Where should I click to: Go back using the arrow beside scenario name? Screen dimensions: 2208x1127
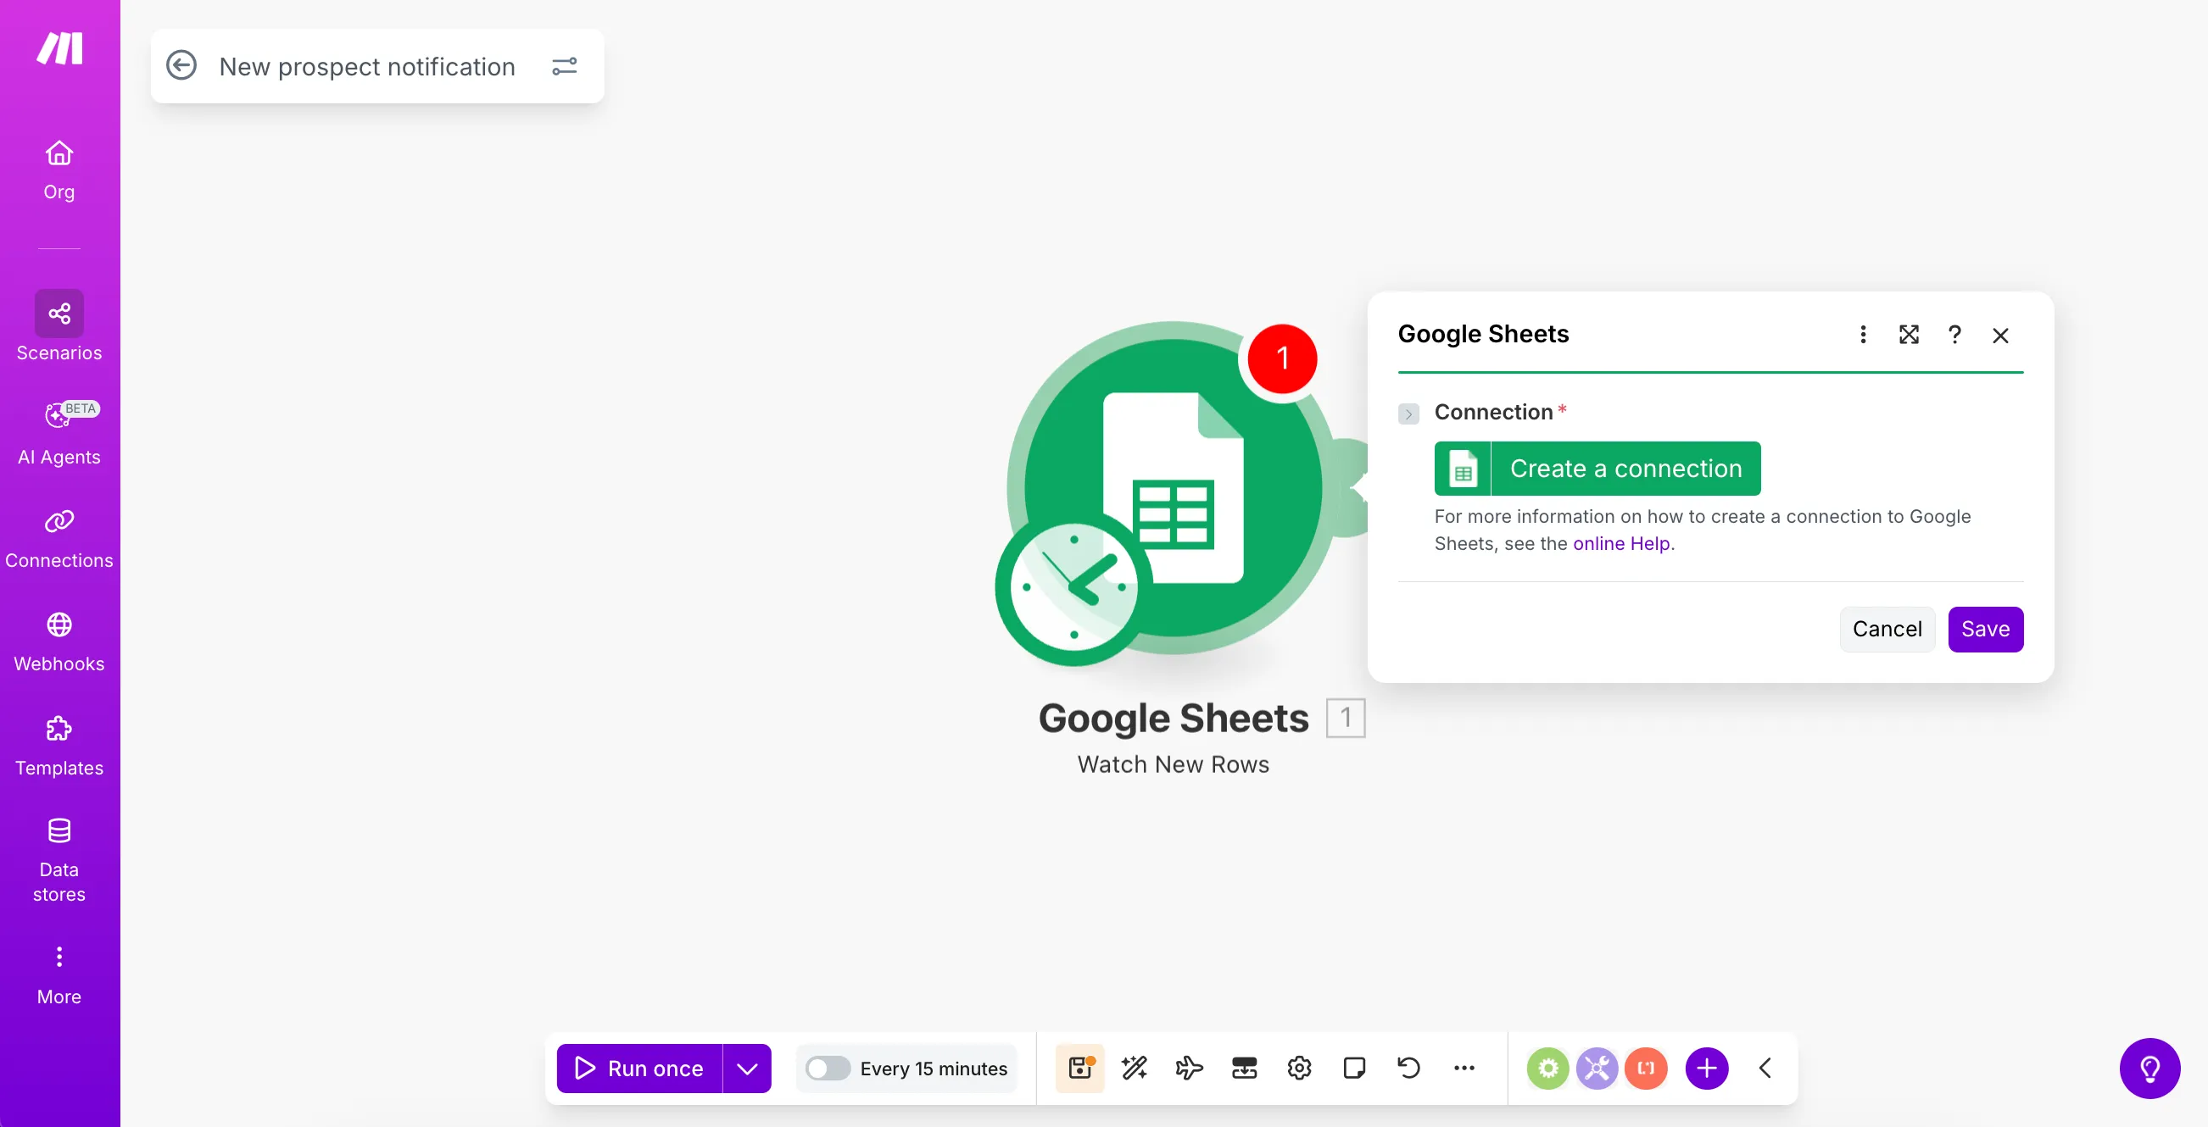point(181,66)
